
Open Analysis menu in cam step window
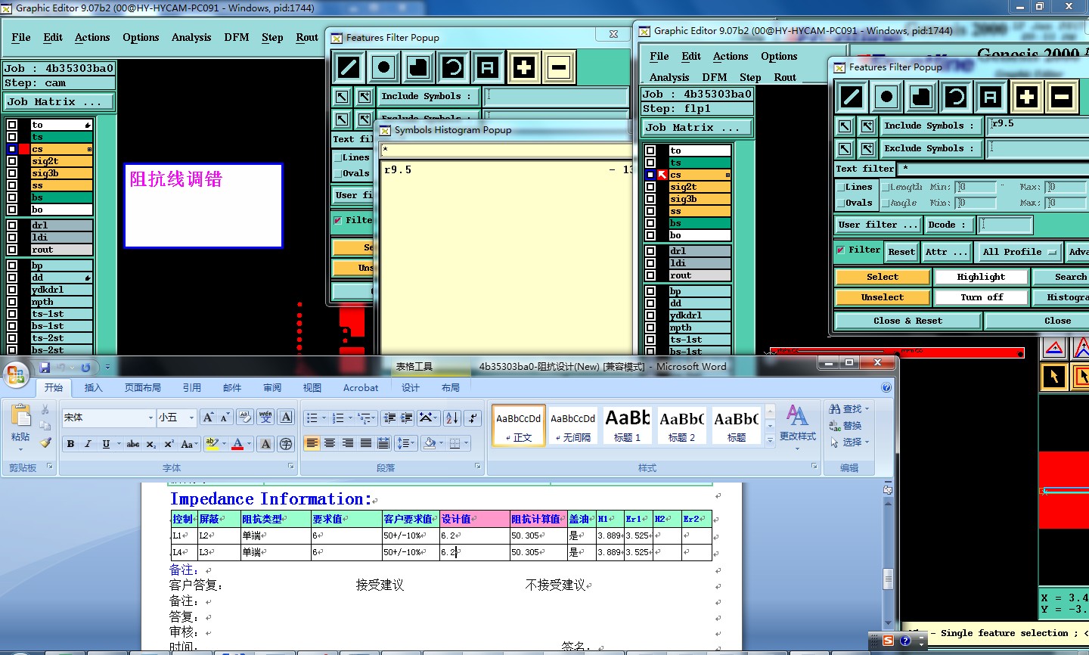pos(191,37)
